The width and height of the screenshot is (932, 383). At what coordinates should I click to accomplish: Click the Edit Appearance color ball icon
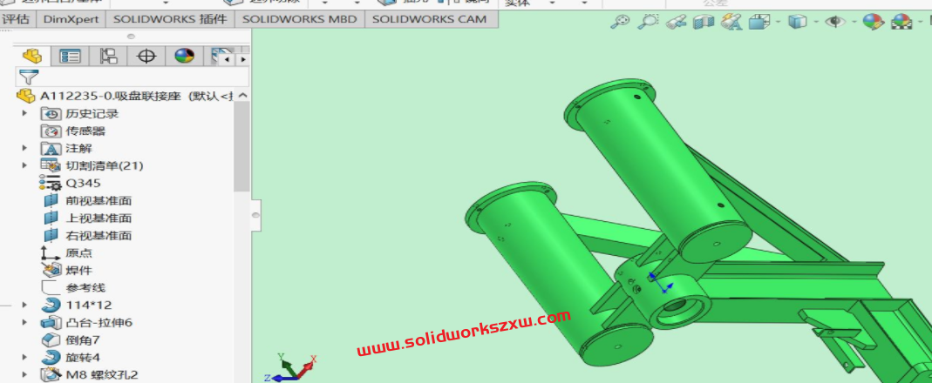874,23
